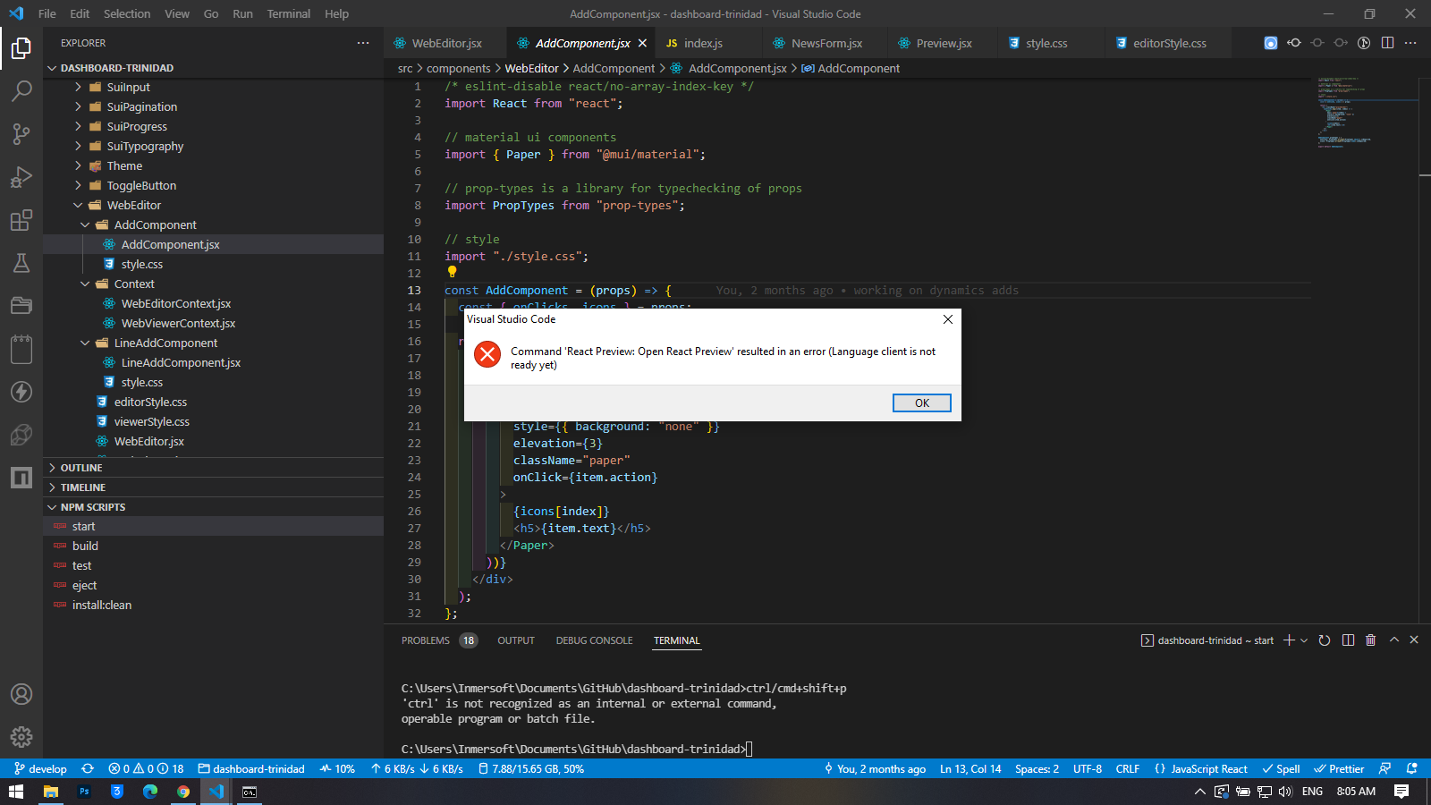The height and width of the screenshot is (805, 1431).
Task: Toggle the Spell checker status item
Action: click(x=1281, y=768)
